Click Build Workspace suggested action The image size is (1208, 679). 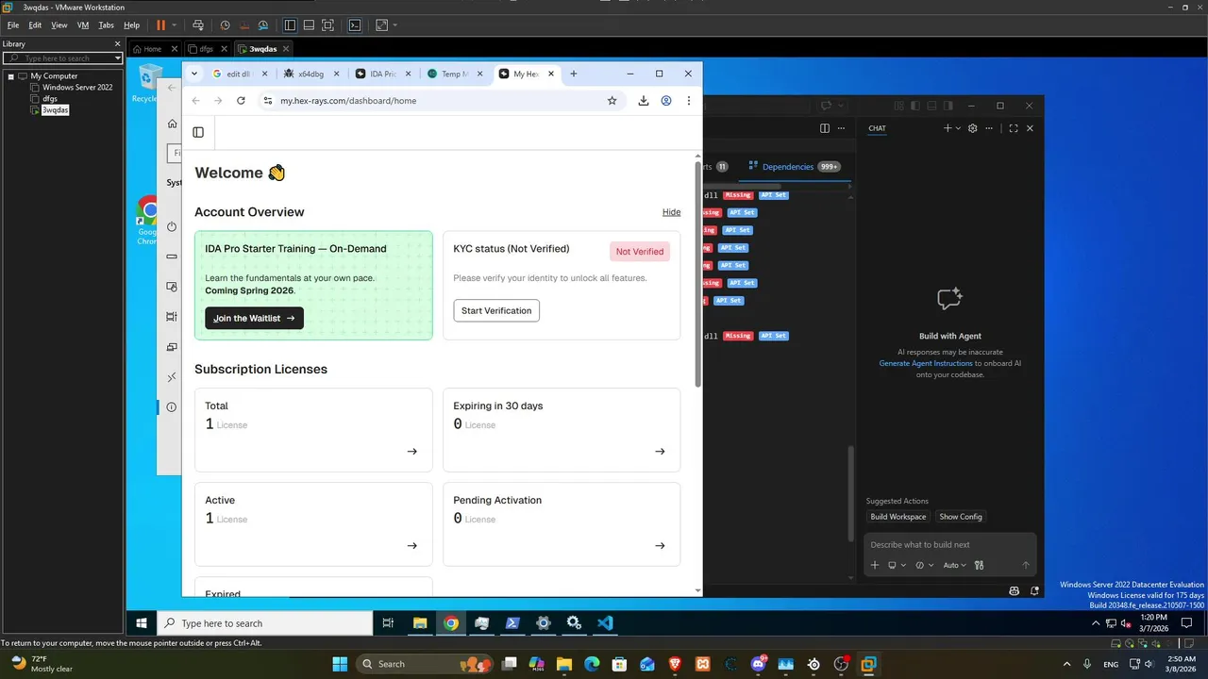[898, 517]
